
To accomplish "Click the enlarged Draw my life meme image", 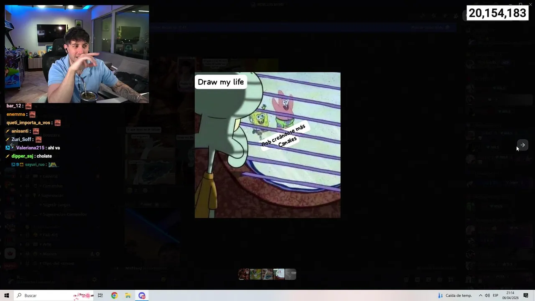I will [x=267, y=145].
